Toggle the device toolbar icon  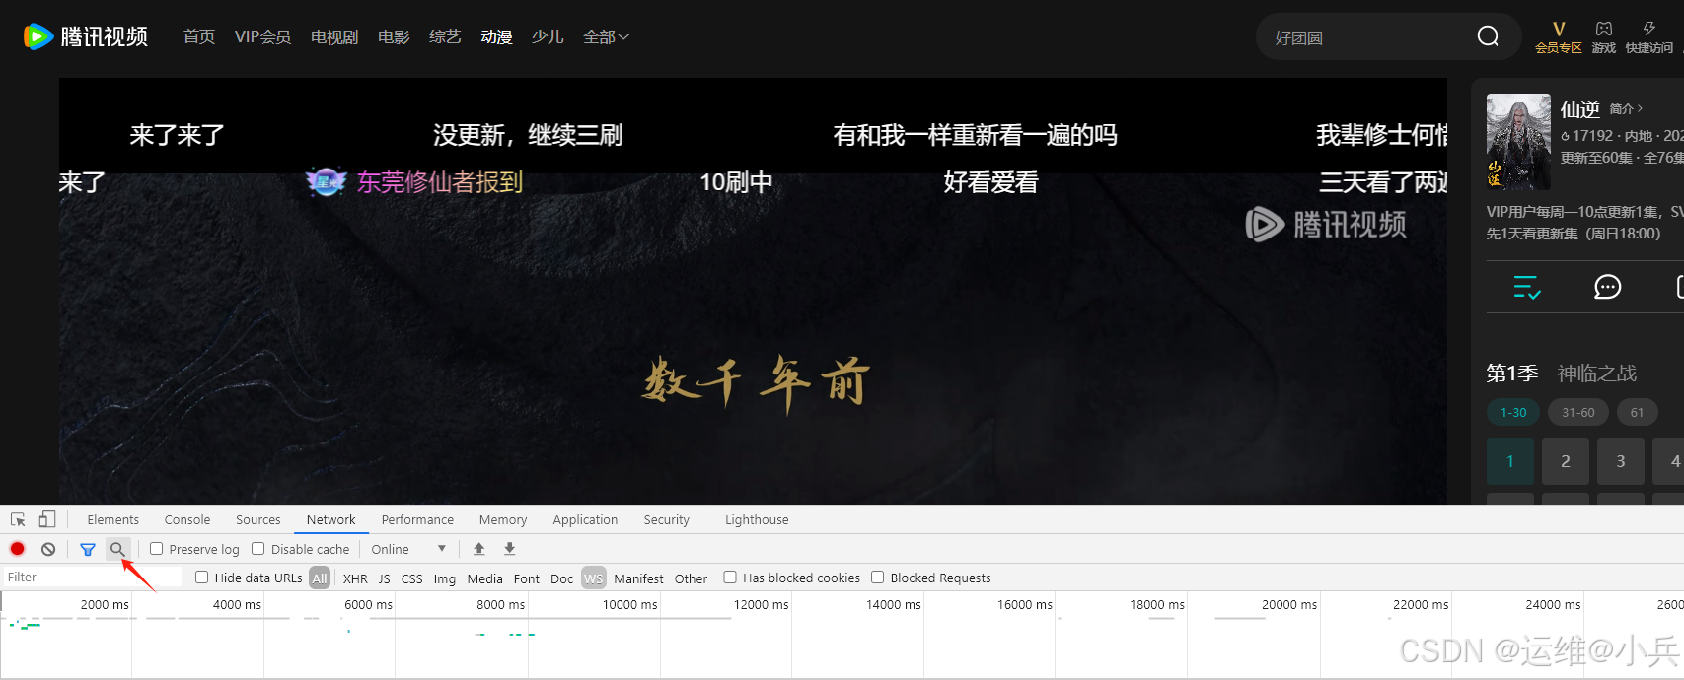click(47, 519)
